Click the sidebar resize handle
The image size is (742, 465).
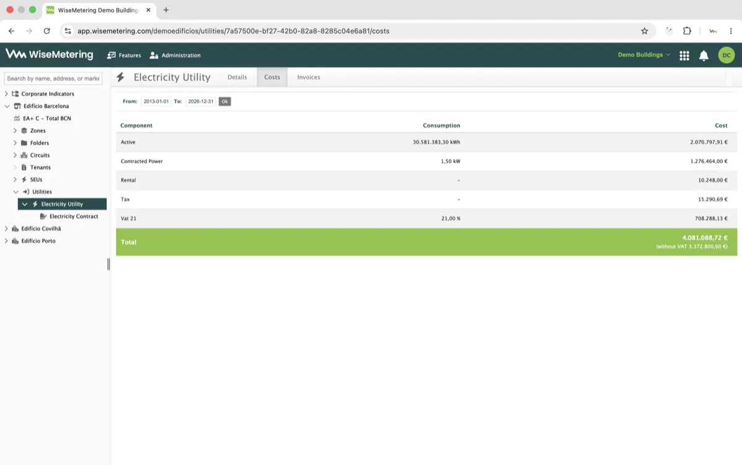[x=109, y=264]
